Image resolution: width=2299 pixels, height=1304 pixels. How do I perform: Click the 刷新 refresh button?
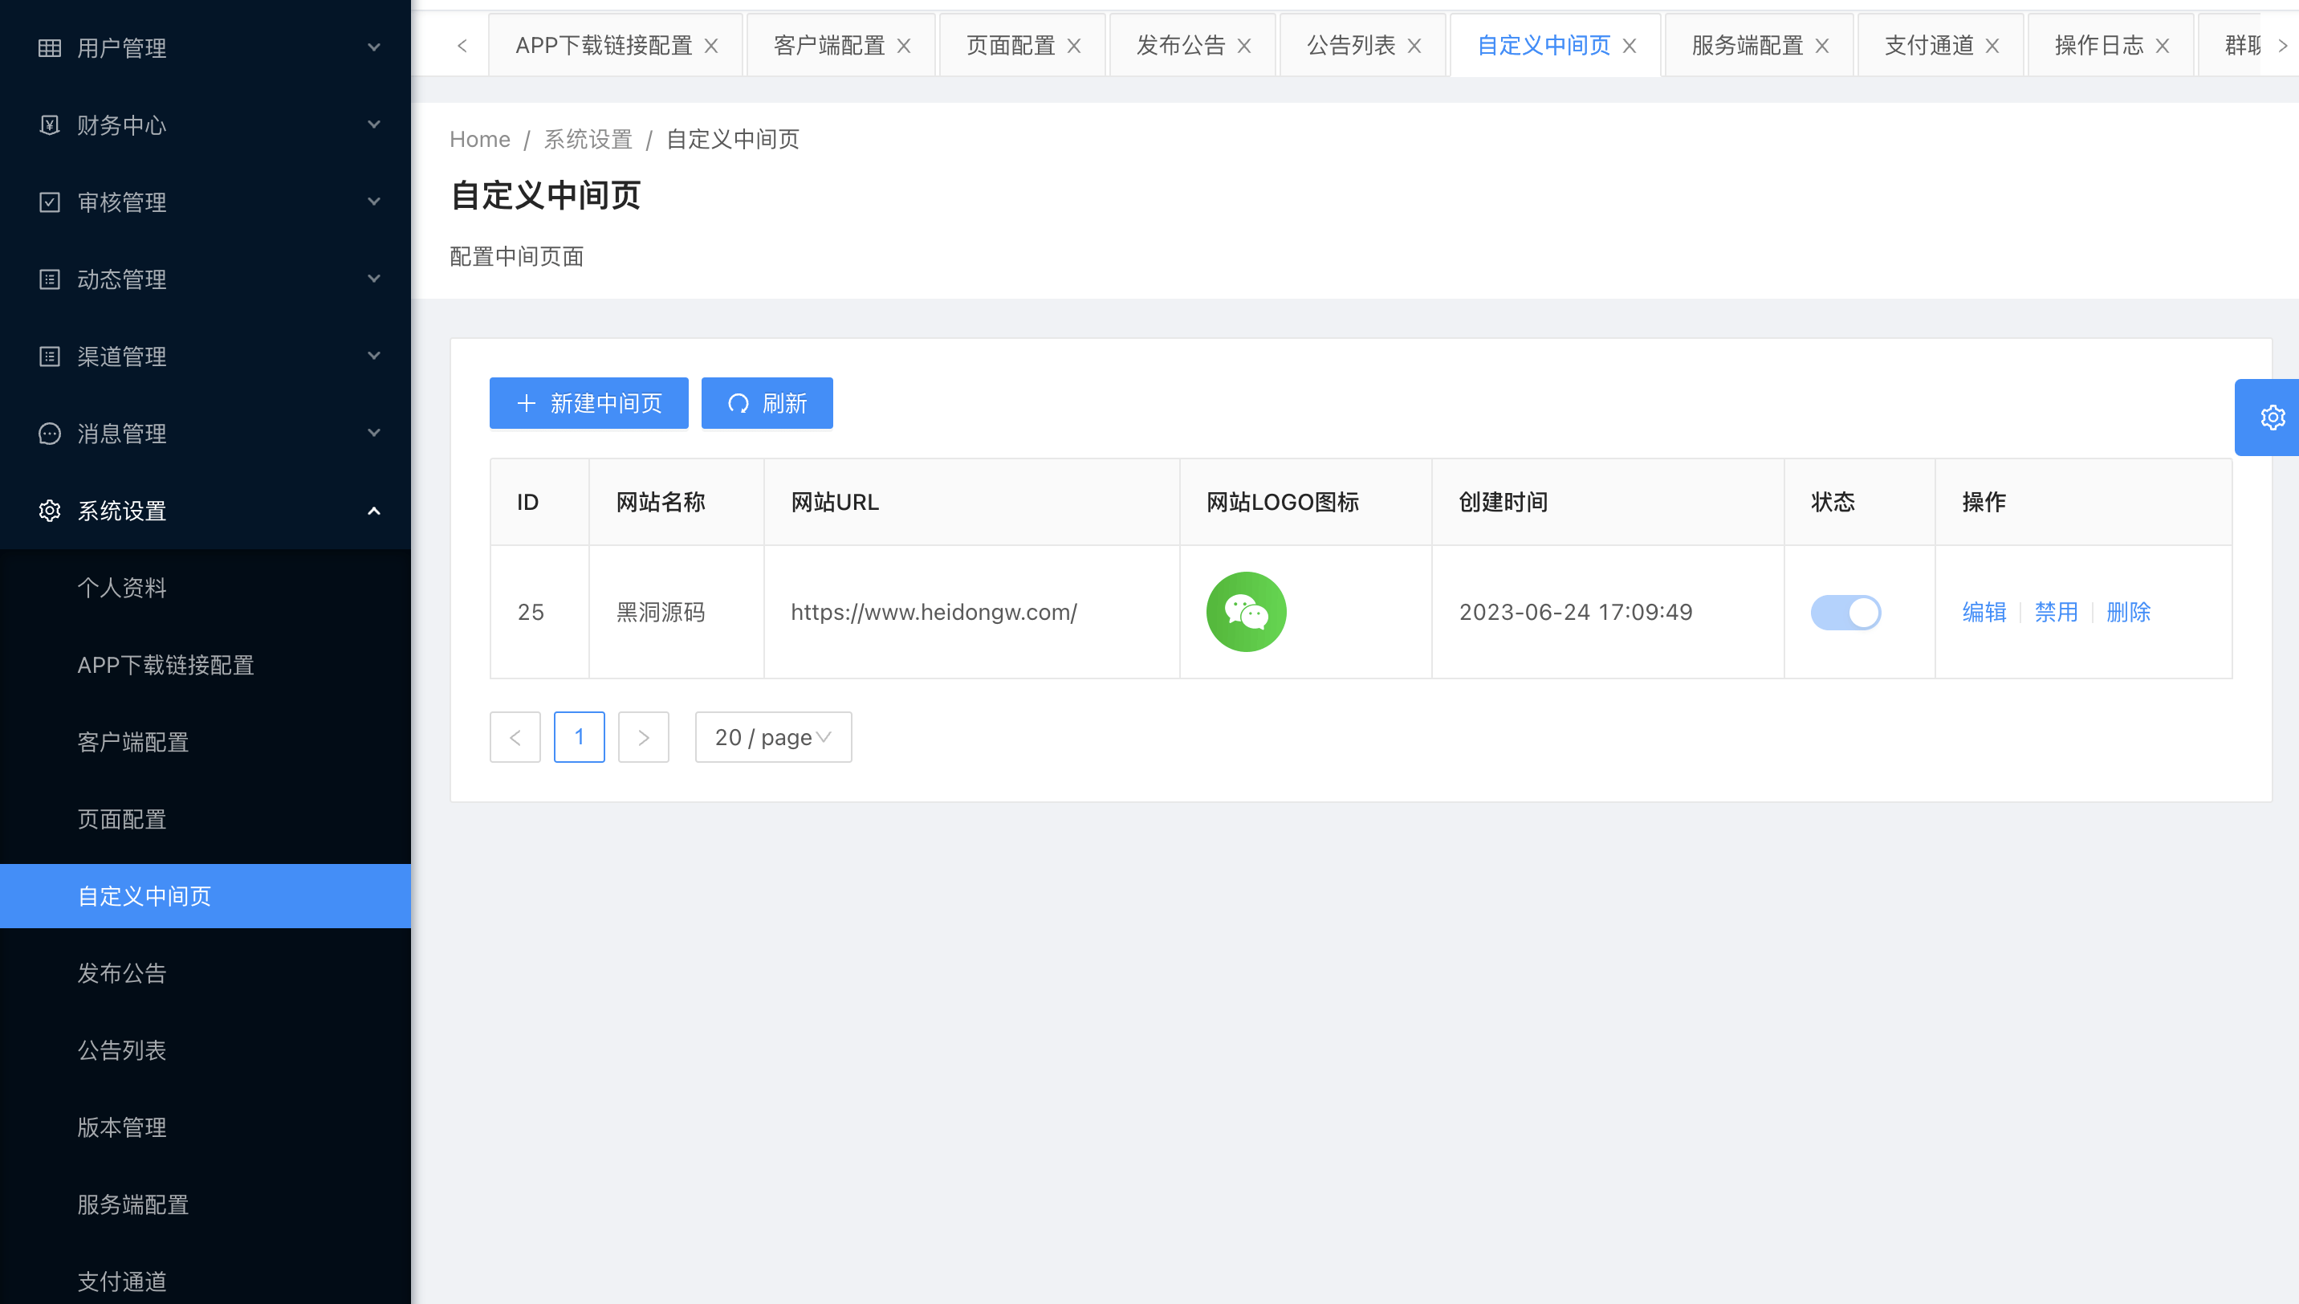point(767,403)
